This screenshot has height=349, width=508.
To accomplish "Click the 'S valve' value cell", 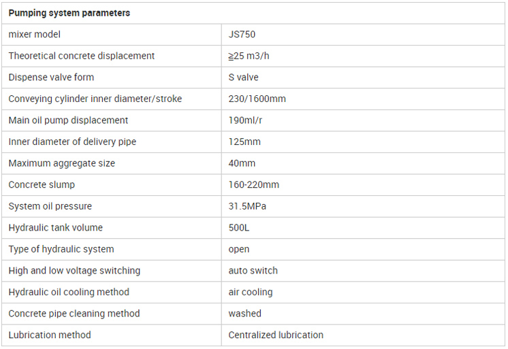I will click(244, 78).
